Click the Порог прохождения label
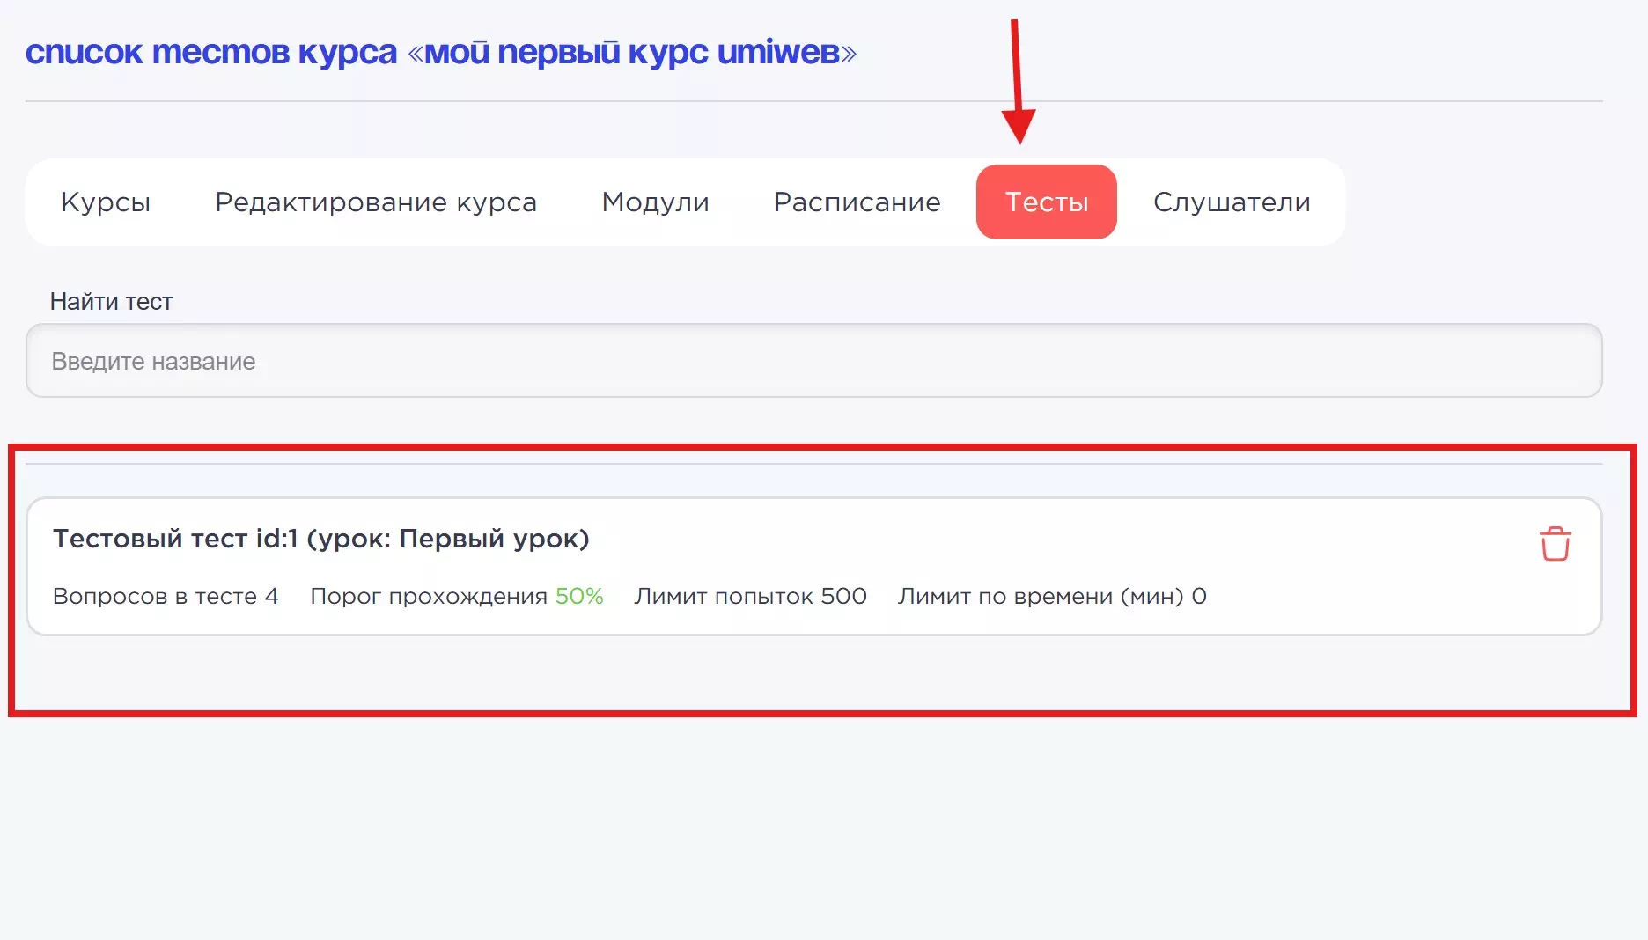Screen dimensions: 1648x940 point(429,597)
